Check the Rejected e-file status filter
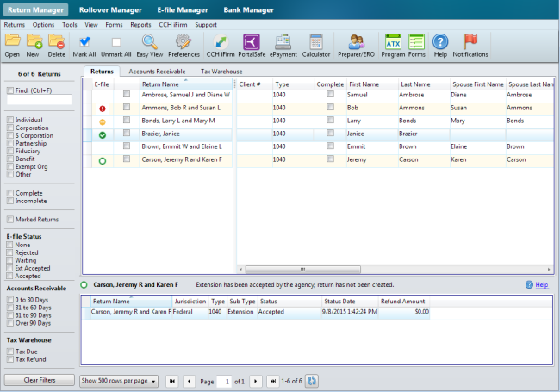560x392 pixels. [x=9, y=252]
